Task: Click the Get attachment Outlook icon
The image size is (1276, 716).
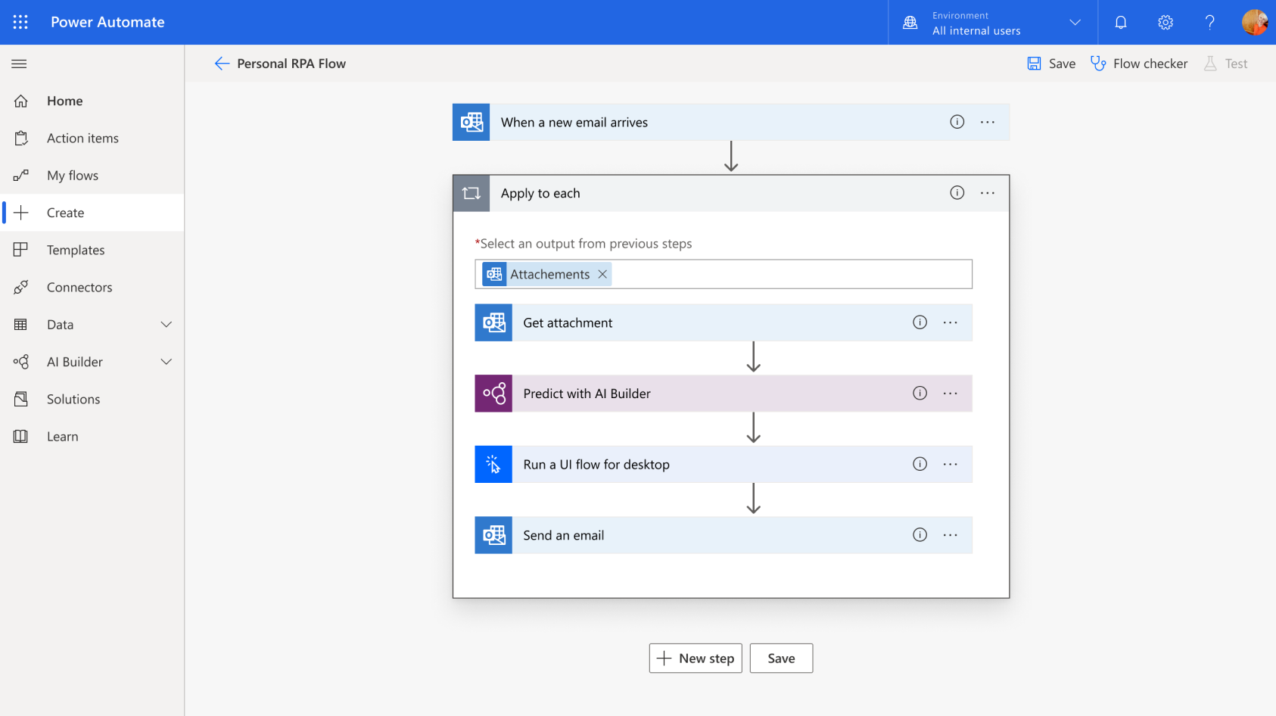Action: (493, 323)
